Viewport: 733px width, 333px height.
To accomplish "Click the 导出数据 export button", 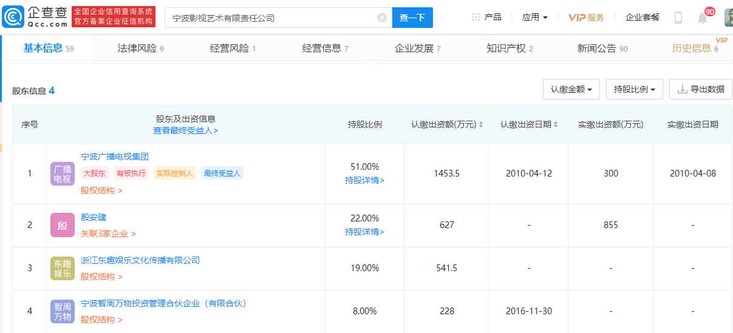I will tap(701, 89).
